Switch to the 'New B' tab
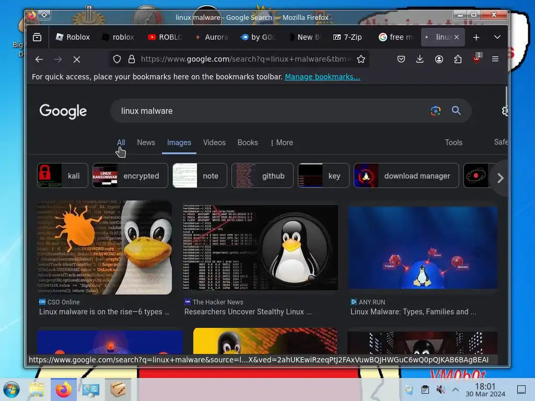 [x=304, y=37]
